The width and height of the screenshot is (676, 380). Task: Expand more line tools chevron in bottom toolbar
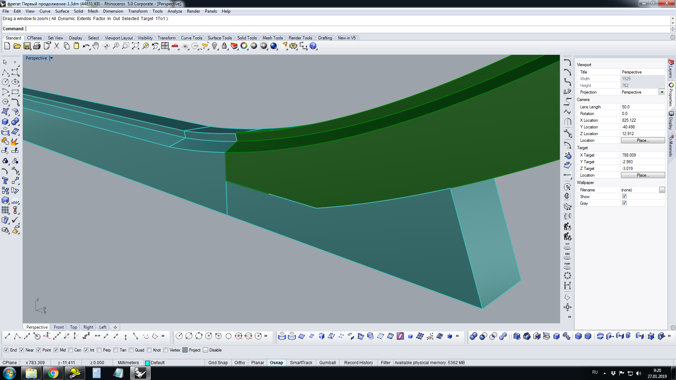(163, 336)
